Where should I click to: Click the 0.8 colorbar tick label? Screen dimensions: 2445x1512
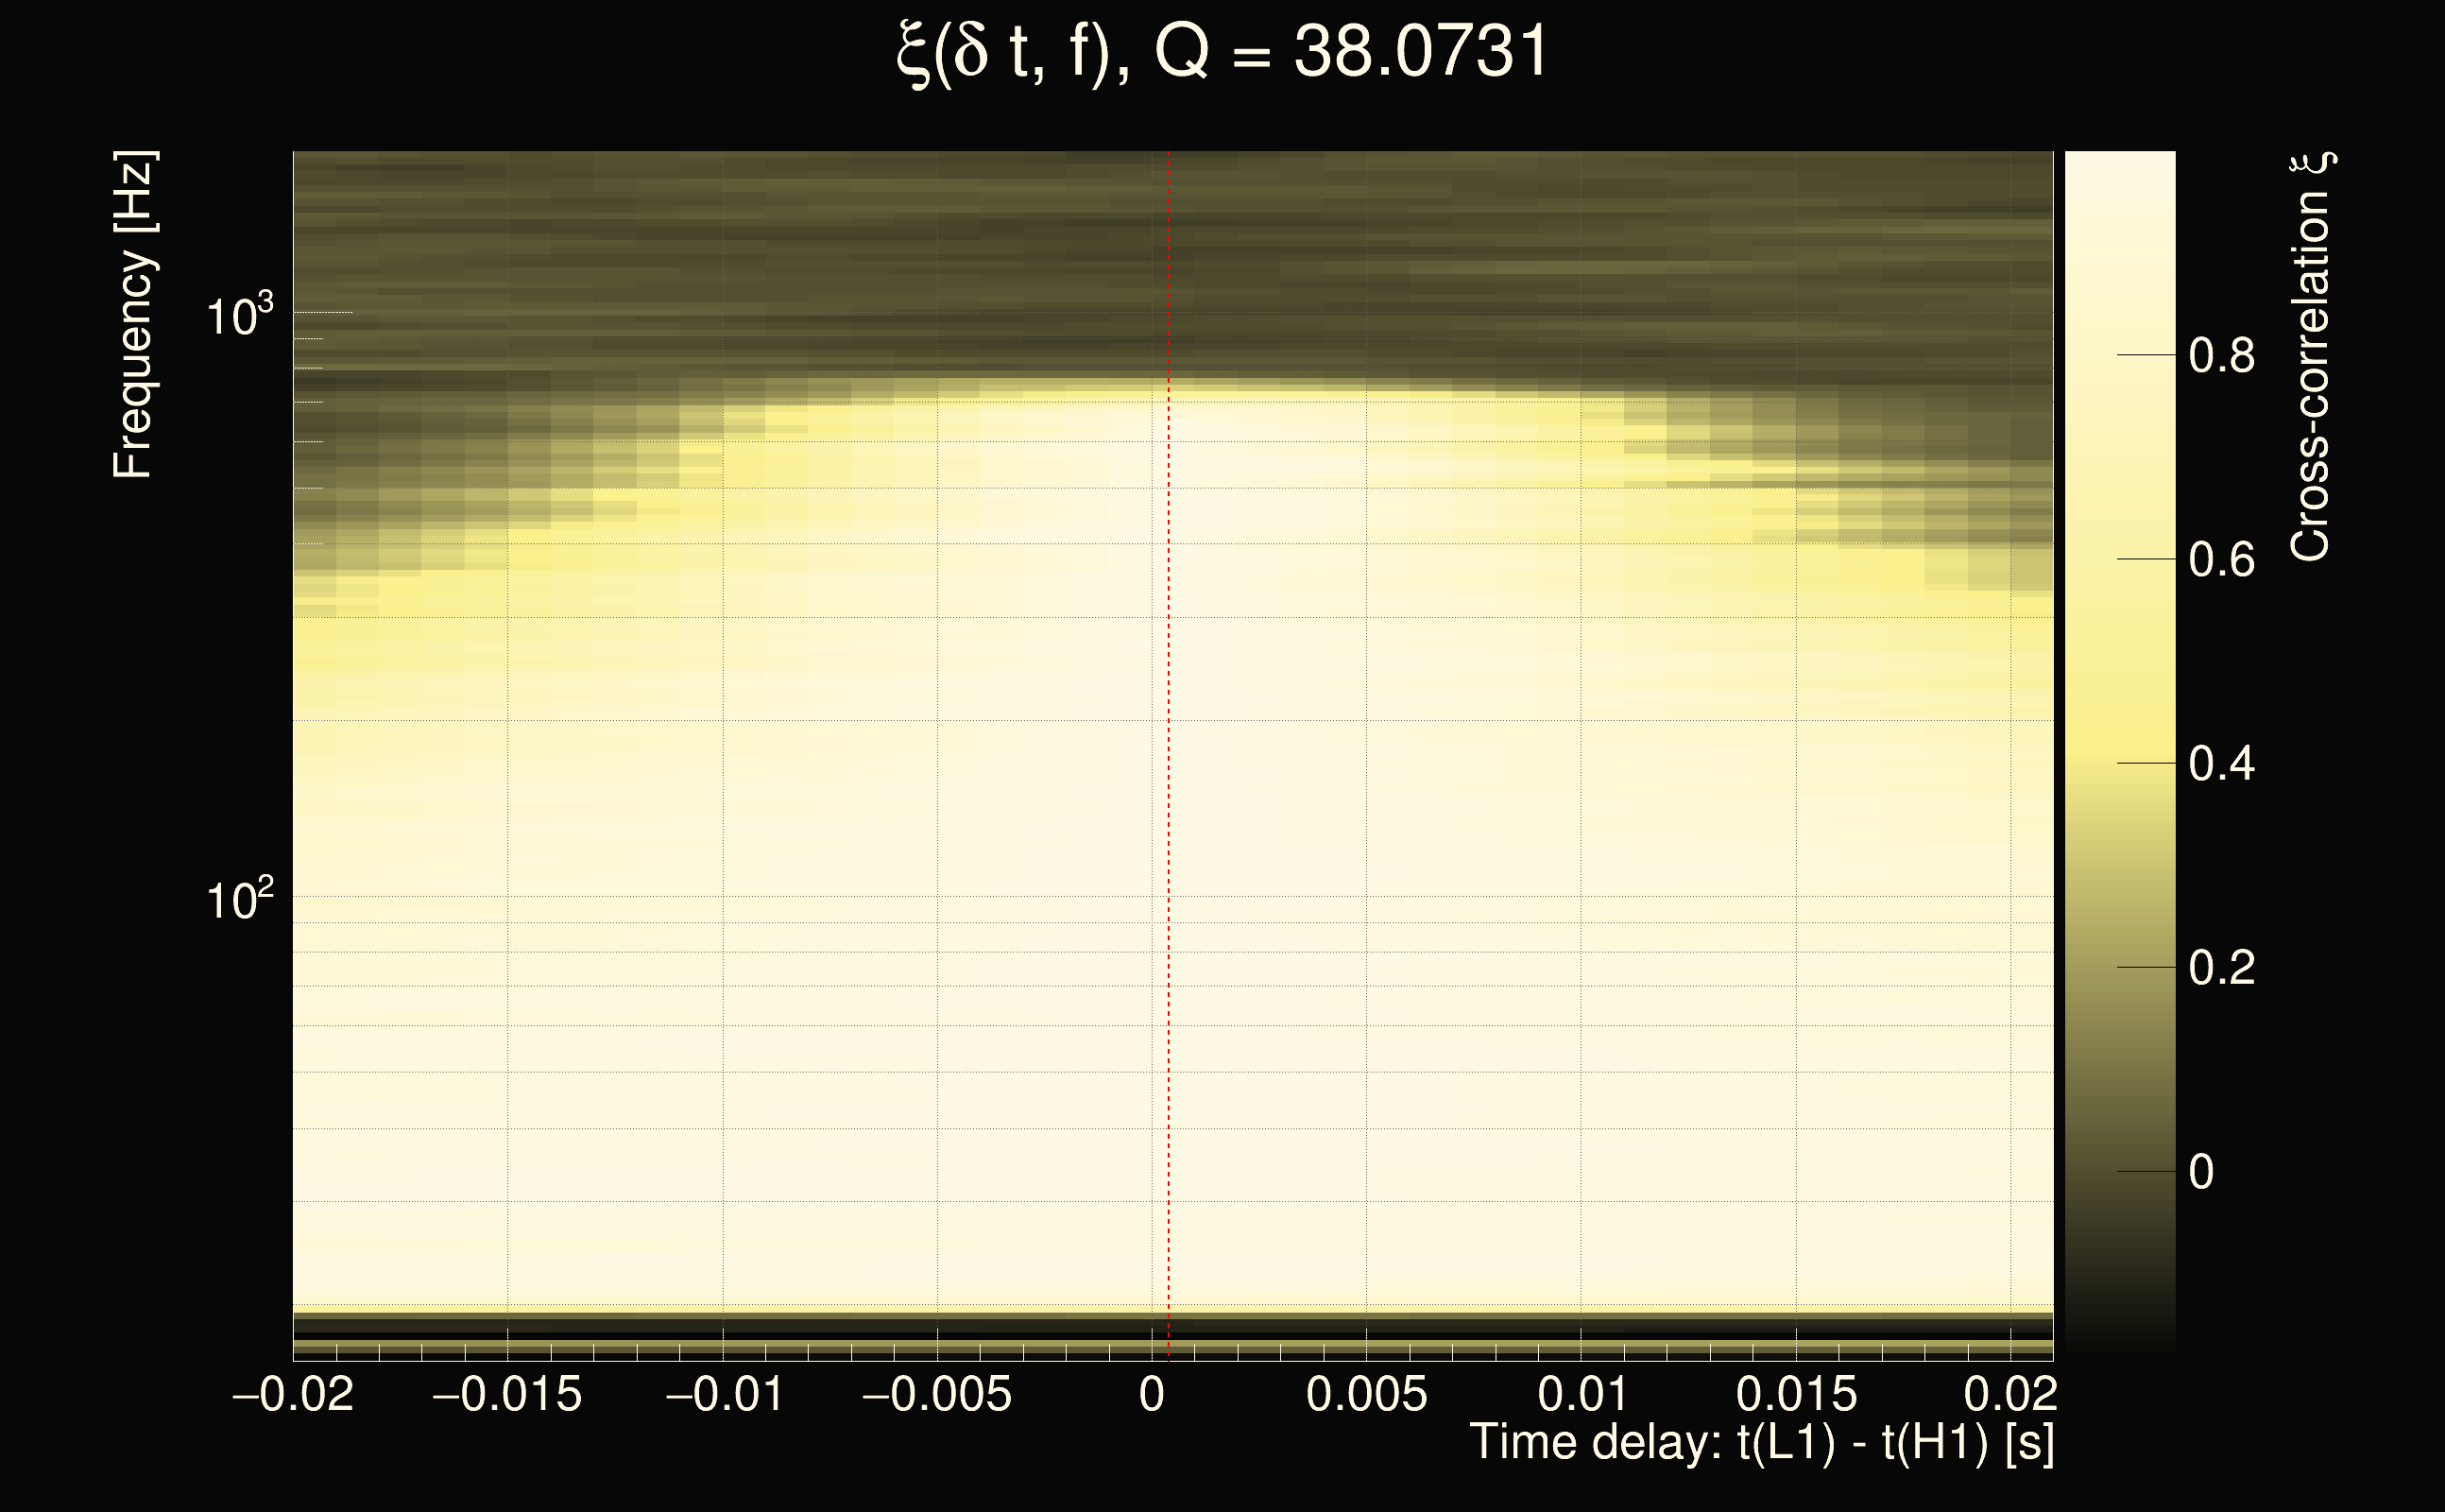coord(2221,356)
